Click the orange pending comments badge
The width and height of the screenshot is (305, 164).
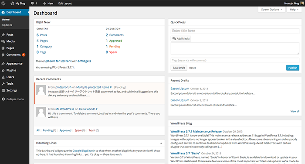[24, 55]
